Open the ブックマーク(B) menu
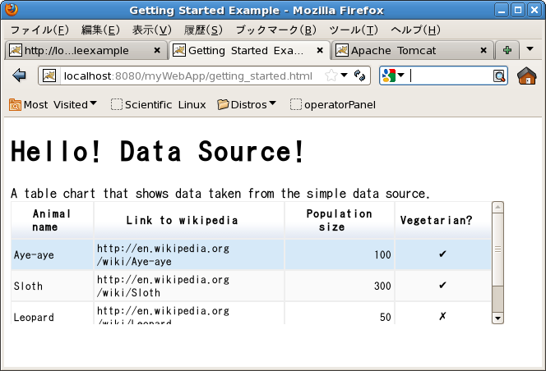Screen dimensions: 546x371 (x=275, y=30)
